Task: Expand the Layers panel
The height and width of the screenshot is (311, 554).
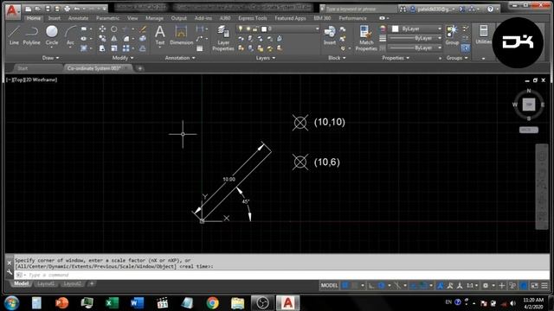Action: 266,58
